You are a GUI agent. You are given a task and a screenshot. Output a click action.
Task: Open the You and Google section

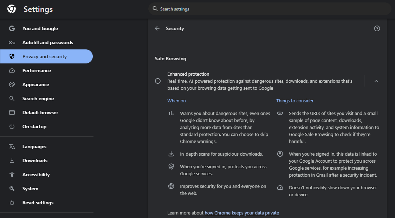tap(40, 28)
